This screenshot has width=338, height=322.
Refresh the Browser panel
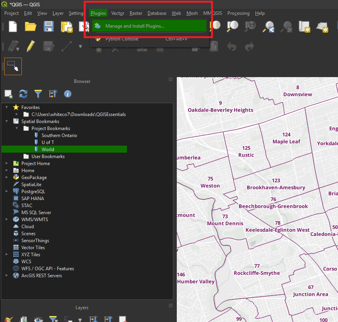point(23,94)
